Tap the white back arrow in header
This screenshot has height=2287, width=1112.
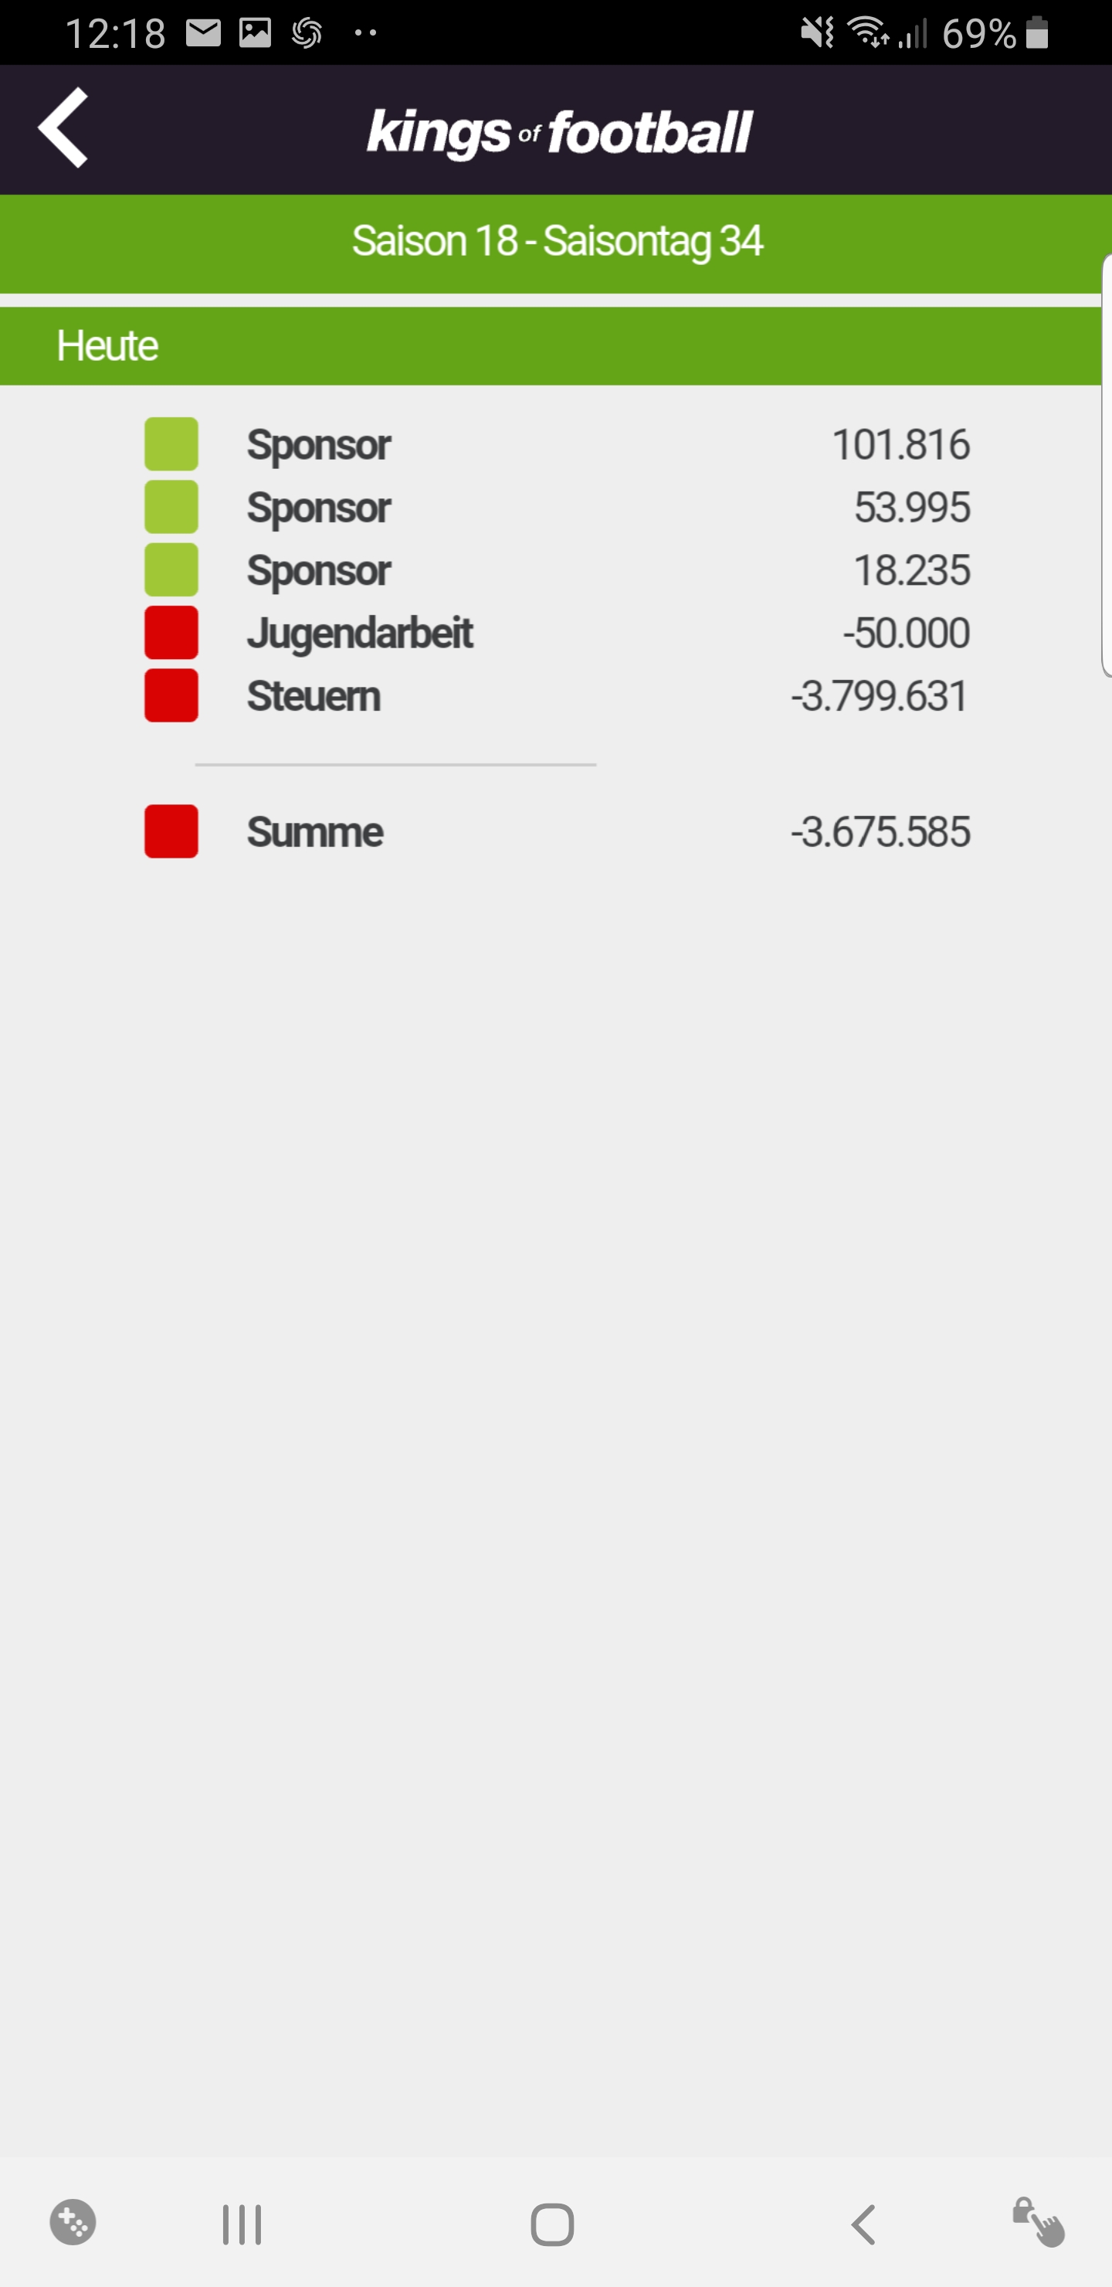click(63, 127)
